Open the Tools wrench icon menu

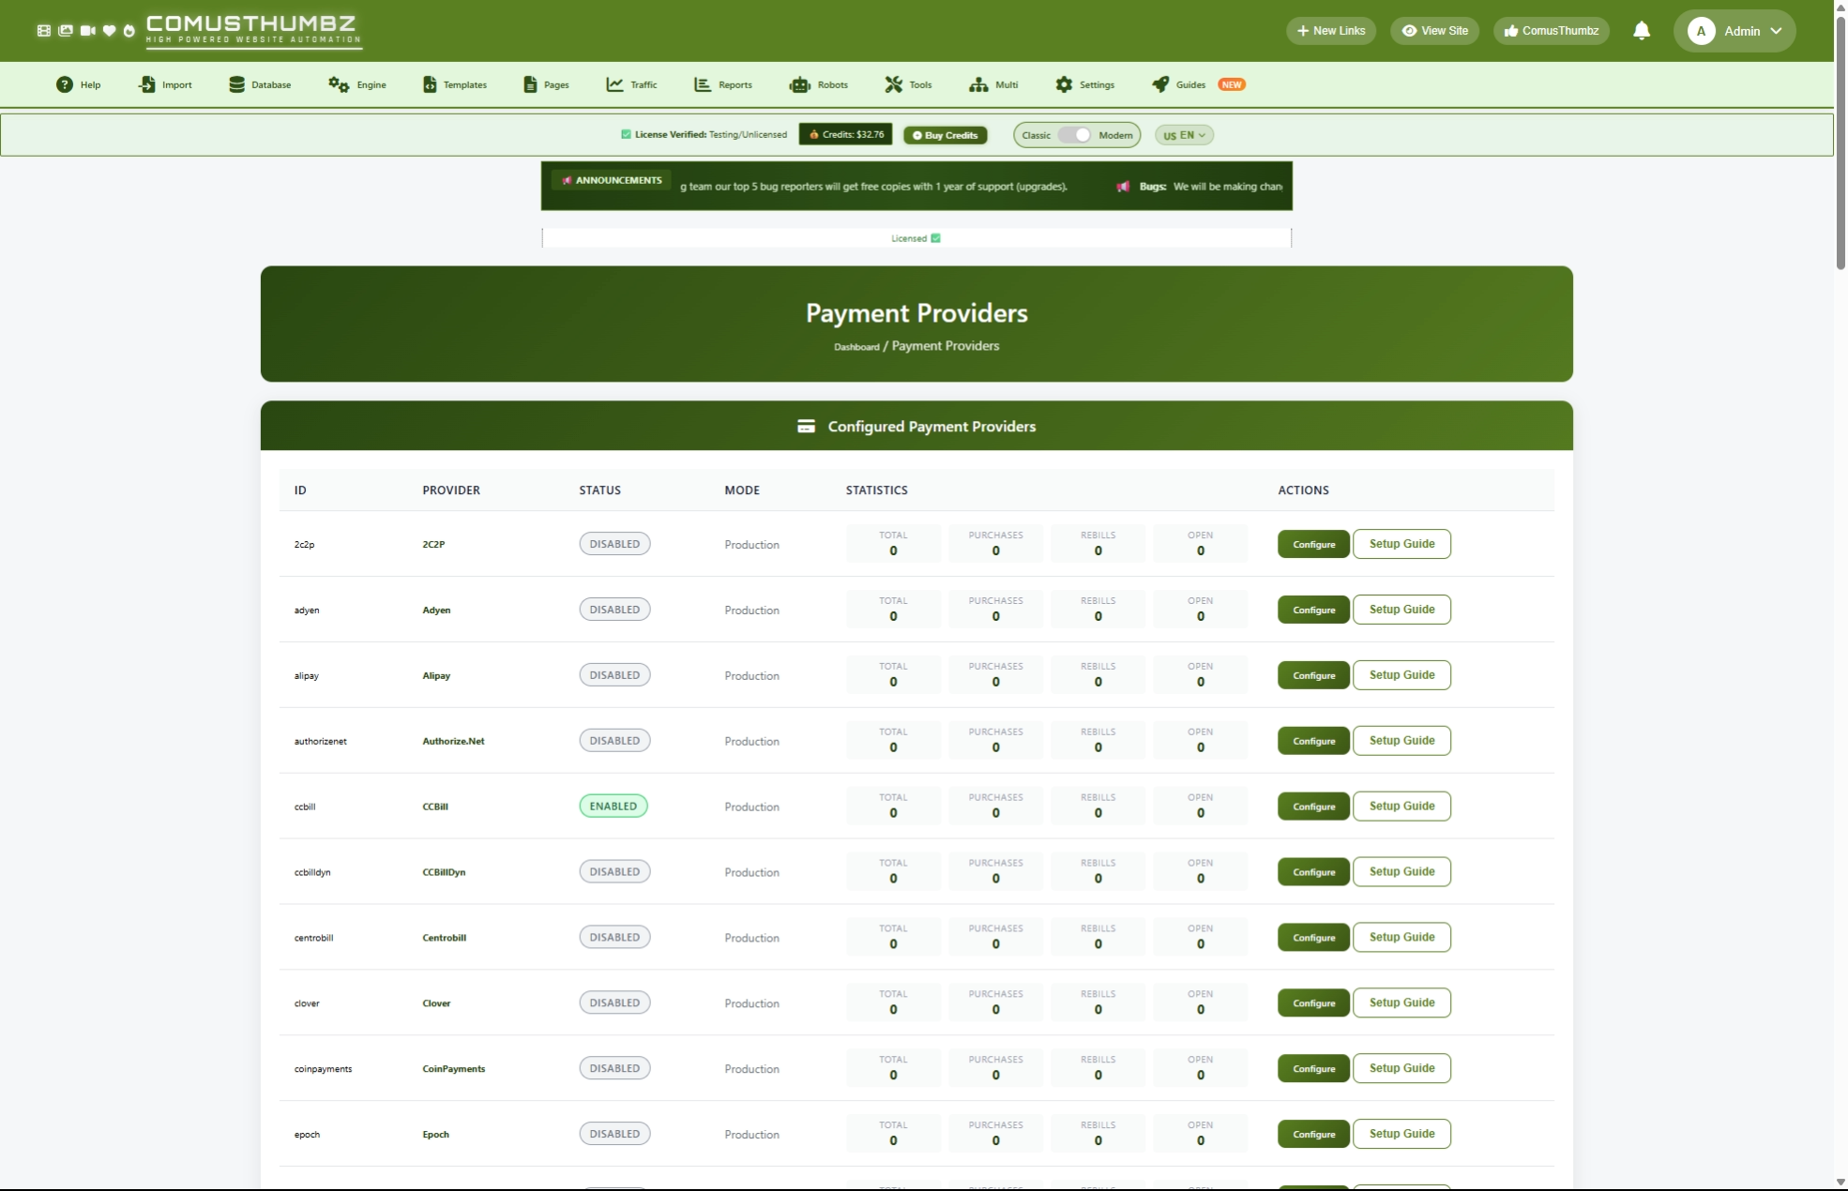pos(893,84)
